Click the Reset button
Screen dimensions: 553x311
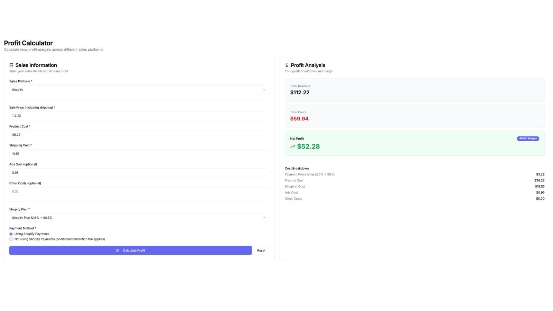261,251
